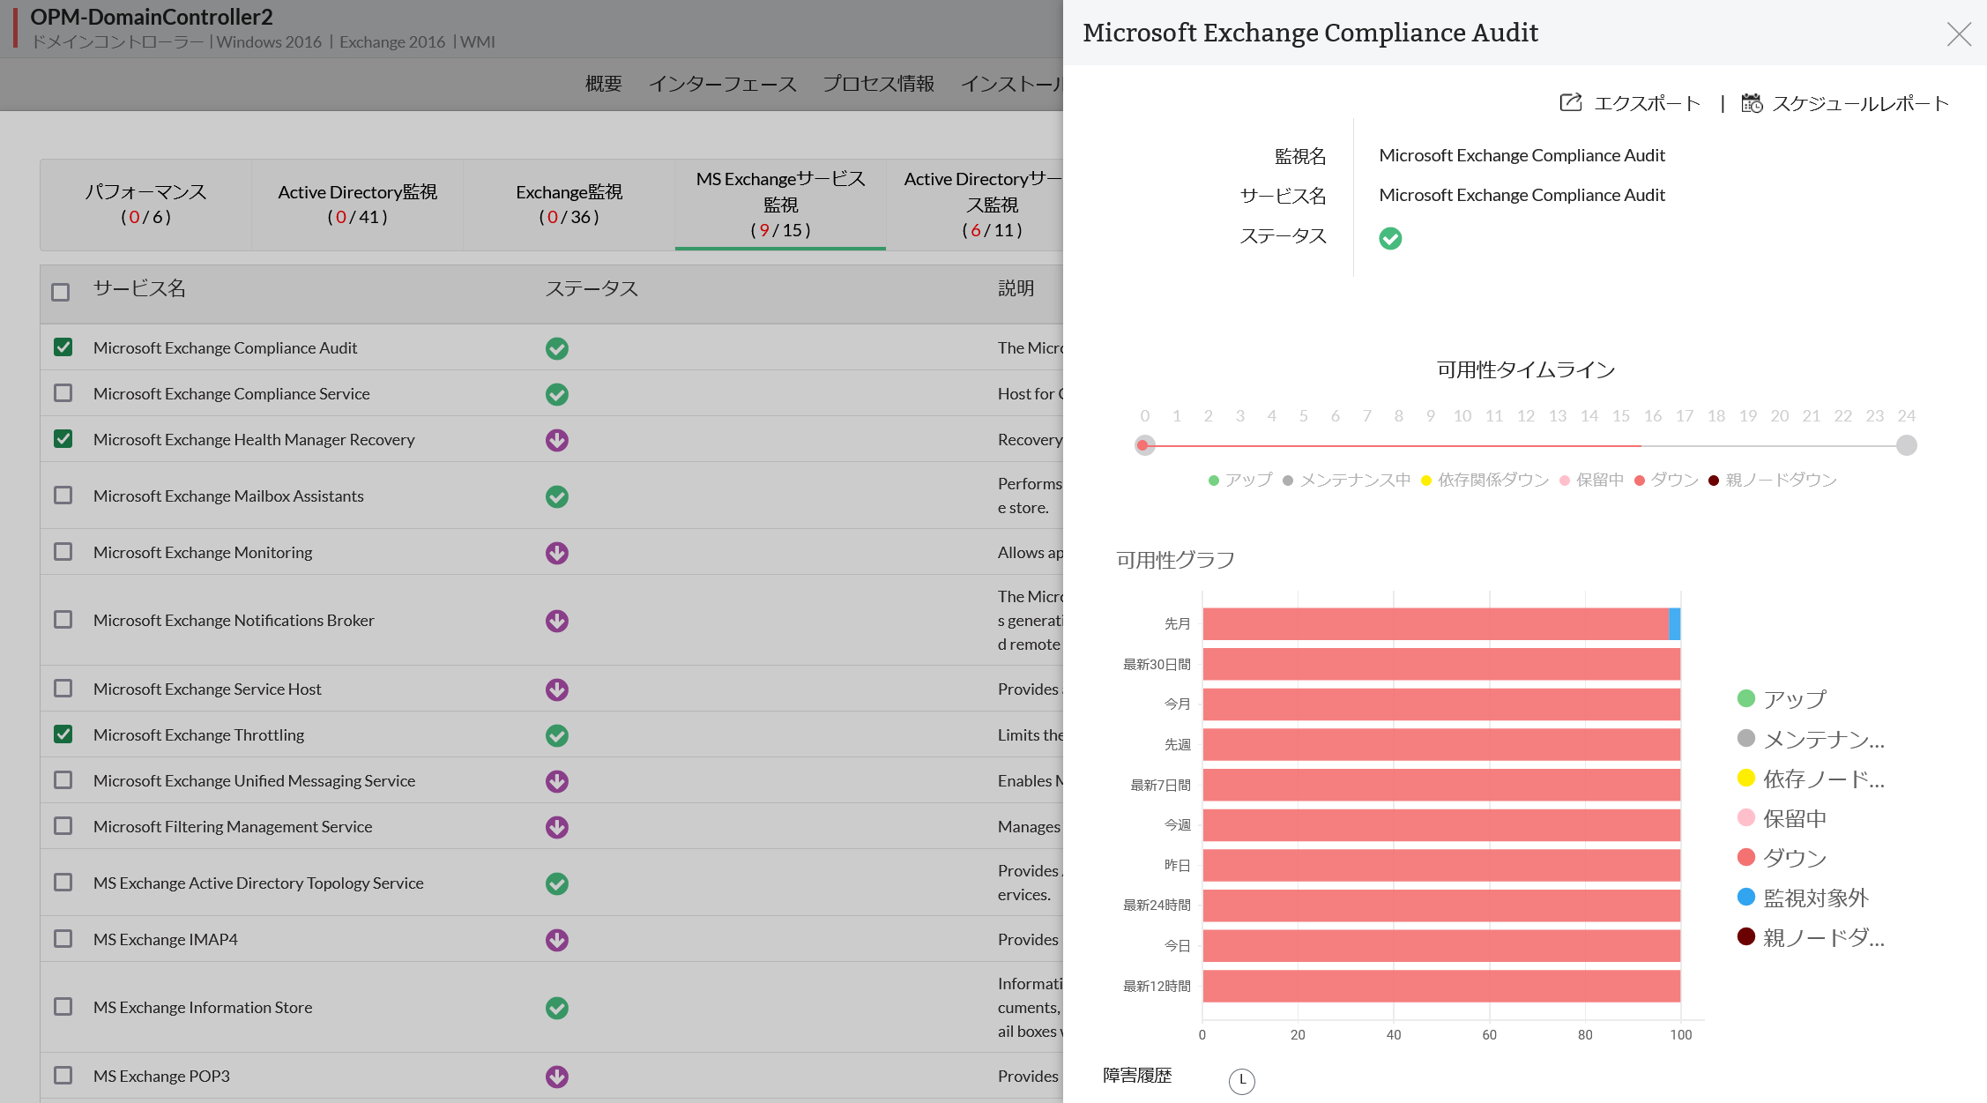The width and height of the screenshot is (1987, 1103).
Task: Click the ダウン legend swatch in graph
Action: (1745, 857)
